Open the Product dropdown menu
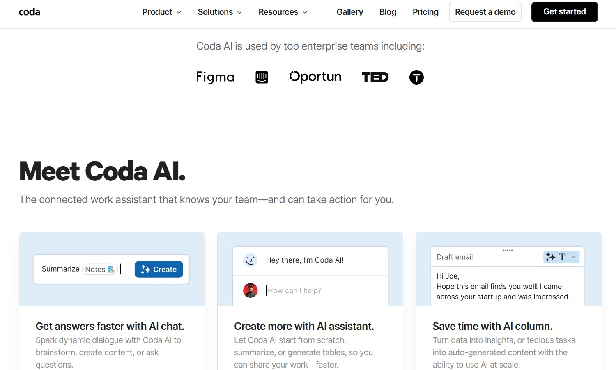 tap(161, 12)
